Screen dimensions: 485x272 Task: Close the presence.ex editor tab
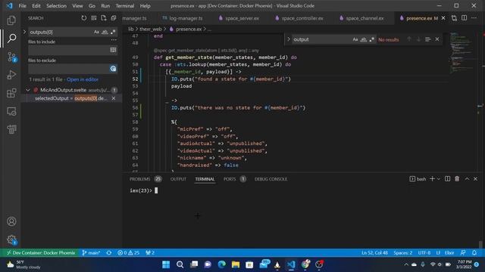(443, 18)
